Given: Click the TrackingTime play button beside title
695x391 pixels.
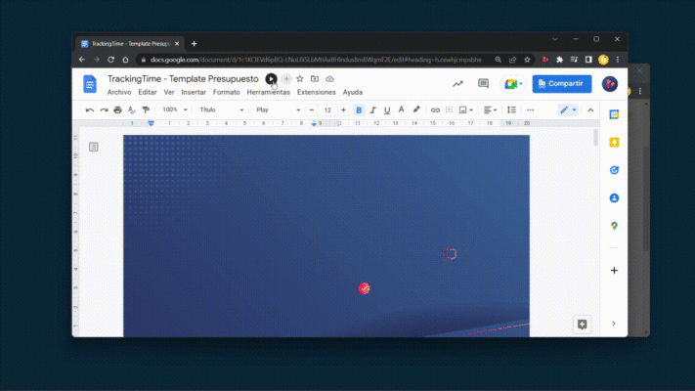Looking at the screenshot, I should tap(271, 79).
